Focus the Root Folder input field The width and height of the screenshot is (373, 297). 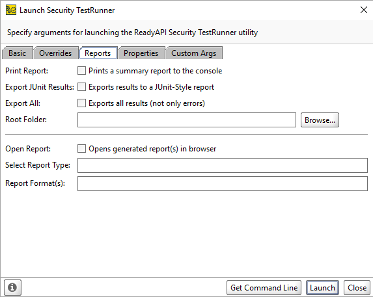[x=187, y=120]
